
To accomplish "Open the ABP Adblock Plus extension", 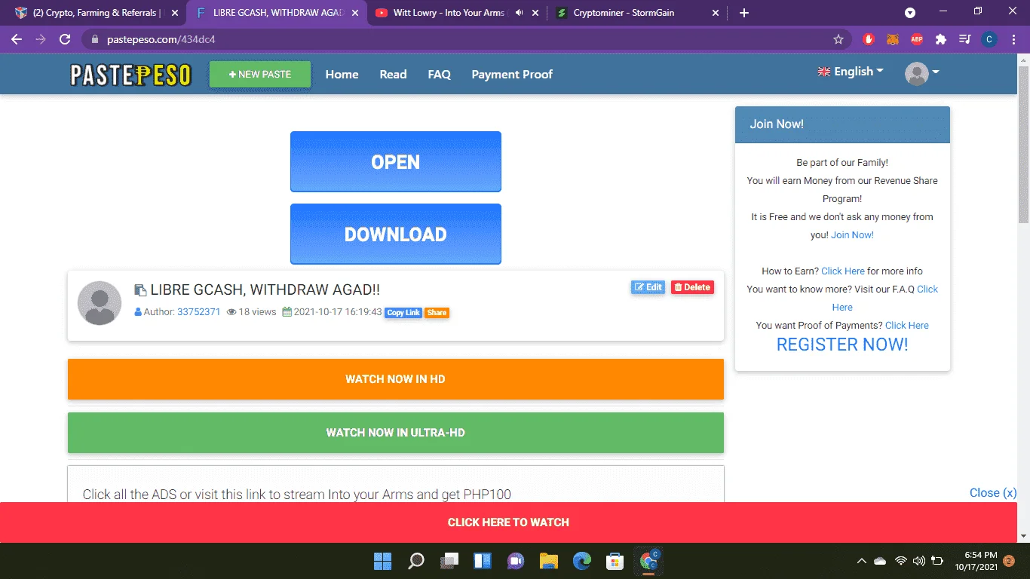I will click(x=917, y=39).
